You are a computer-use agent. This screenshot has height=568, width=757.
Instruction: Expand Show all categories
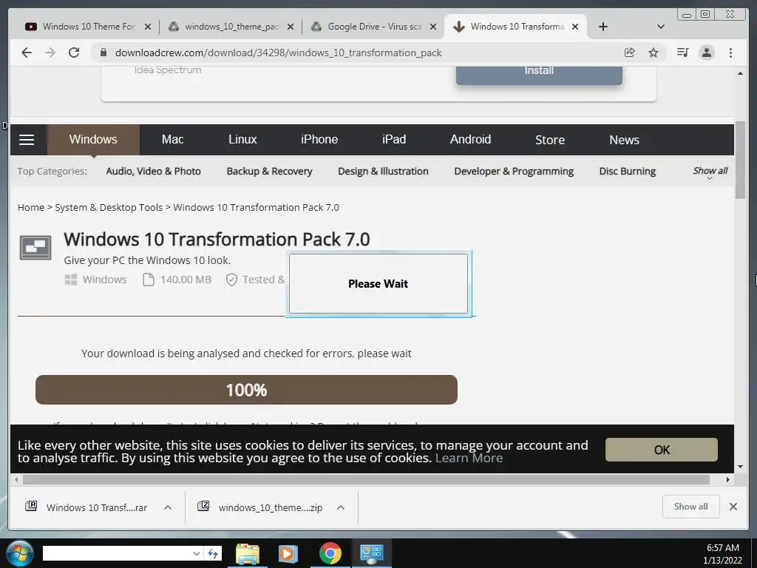pyautogui.click(x=710, y=172)
